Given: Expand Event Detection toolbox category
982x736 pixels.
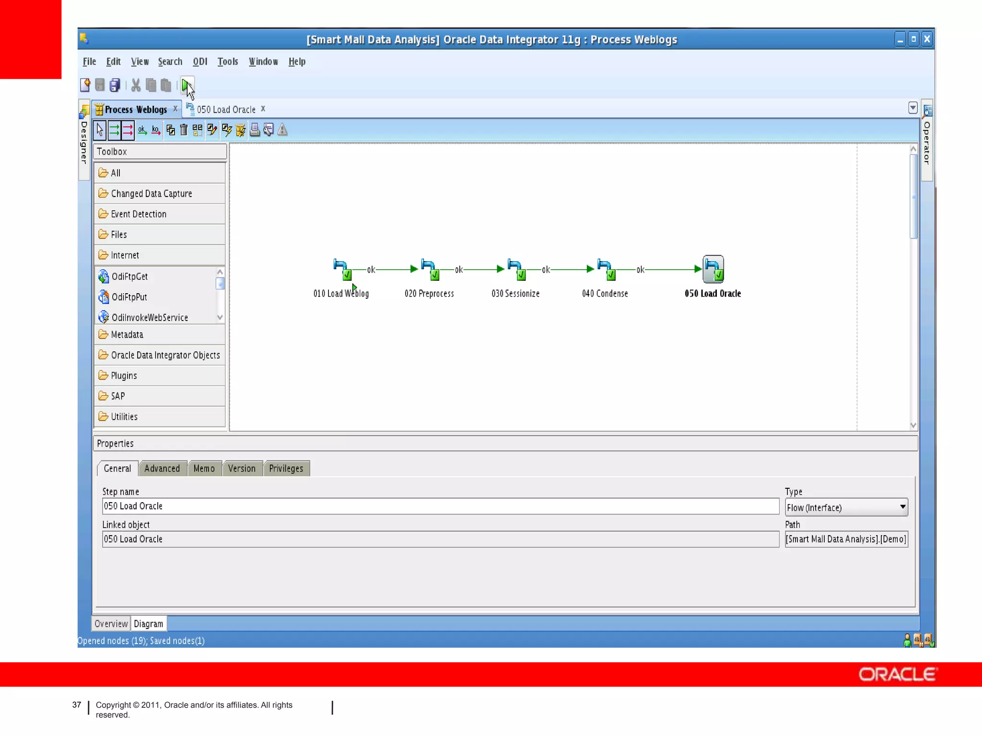Looking at the screenshot, I should [160, 214].
